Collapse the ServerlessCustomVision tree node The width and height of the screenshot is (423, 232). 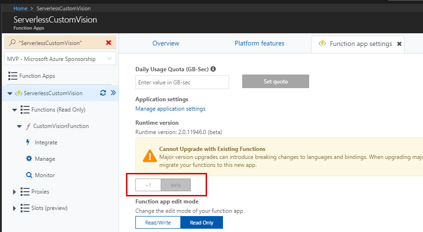click(x=10, y=94)
